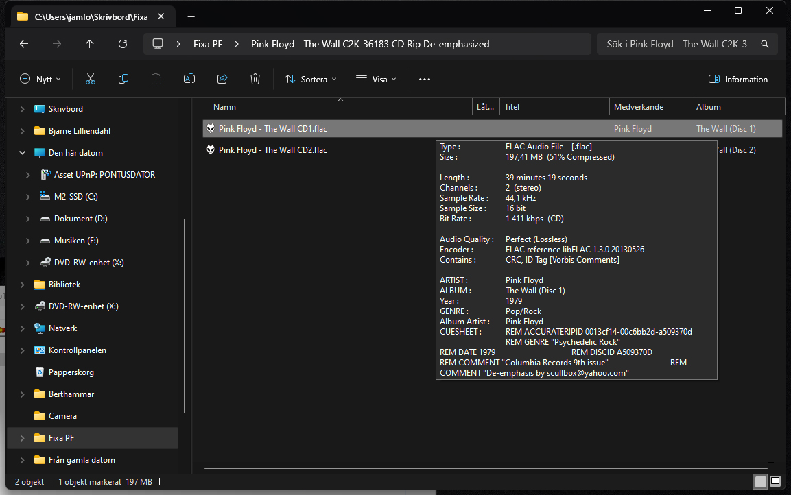Open the Sortera sort dropdown
This screenshot has width=791, height=495.
coord(310,79)
